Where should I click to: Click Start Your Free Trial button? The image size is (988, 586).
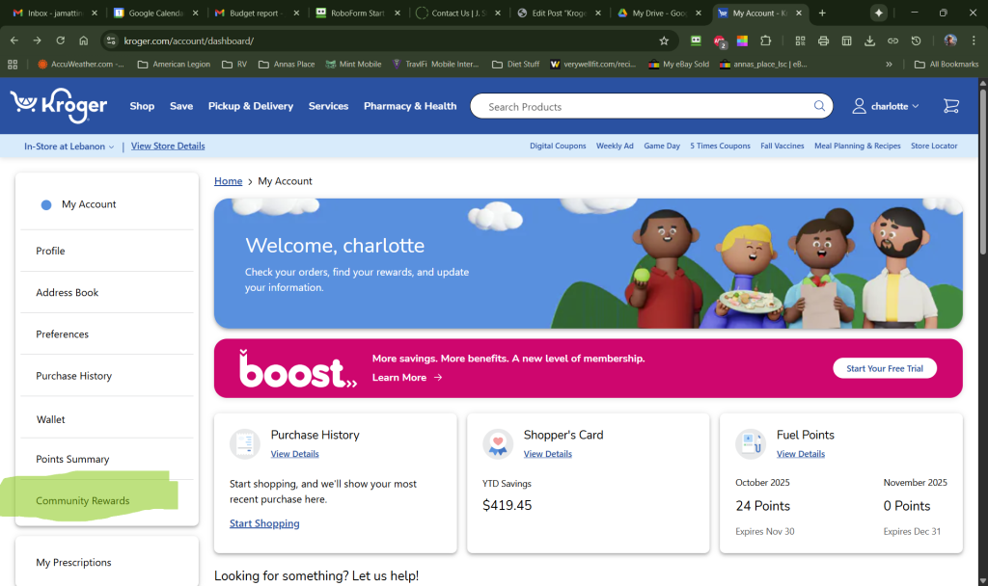coord(884,369)
